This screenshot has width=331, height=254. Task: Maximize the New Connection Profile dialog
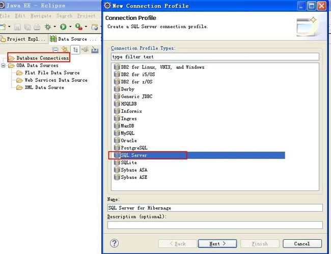click(311, 6)
